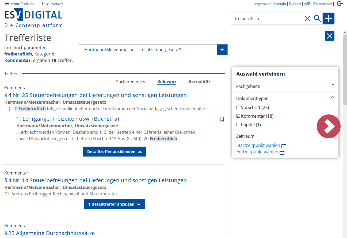Open the AGB link
The image size is (347, 238).
pyautogui.click(x=307, y=4)
